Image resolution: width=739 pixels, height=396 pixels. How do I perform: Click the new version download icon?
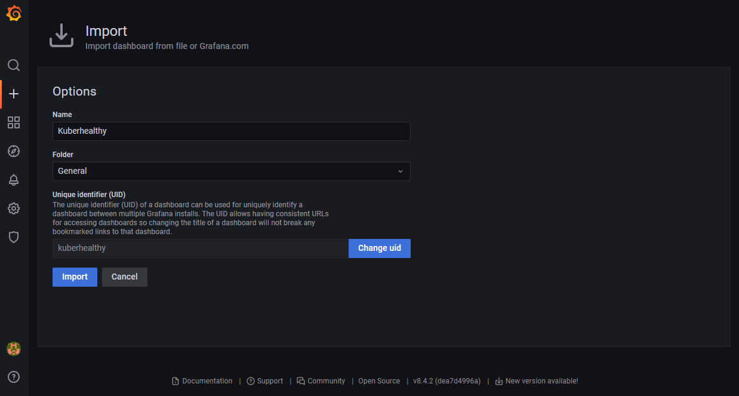point(499,381)
